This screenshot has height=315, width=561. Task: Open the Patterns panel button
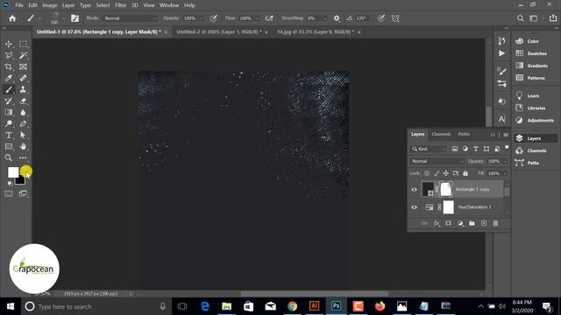coord(532,78)
